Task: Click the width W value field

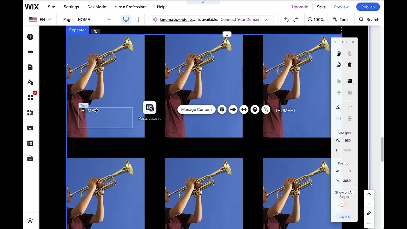Action: [348, 141]
